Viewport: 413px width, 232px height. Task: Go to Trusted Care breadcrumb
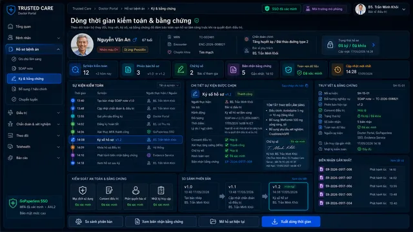[x=82, y=8]
